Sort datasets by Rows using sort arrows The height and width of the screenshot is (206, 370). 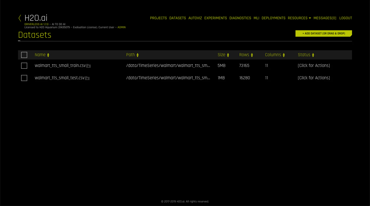pos(252,55)
